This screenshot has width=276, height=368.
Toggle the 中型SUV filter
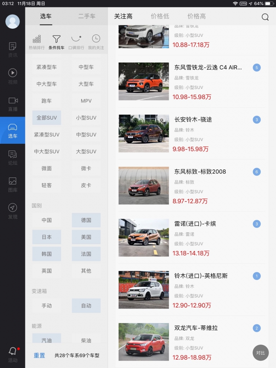(x=86, y=135)
